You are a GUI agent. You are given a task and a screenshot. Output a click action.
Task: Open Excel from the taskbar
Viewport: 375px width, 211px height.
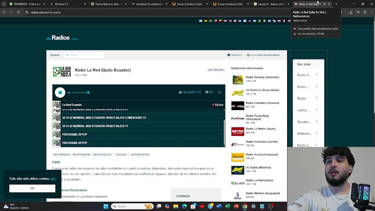click(x=228, y=206)
